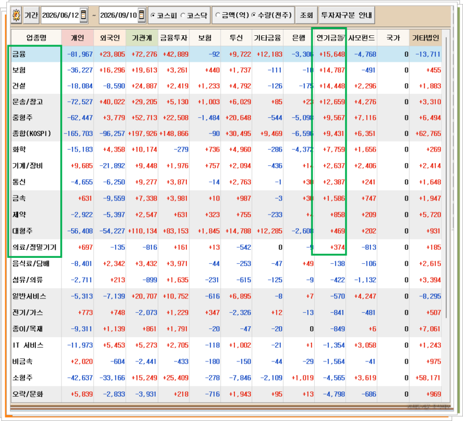Select the 금융 sector row name
Screen dimensions: 463x421
point(19,54)
